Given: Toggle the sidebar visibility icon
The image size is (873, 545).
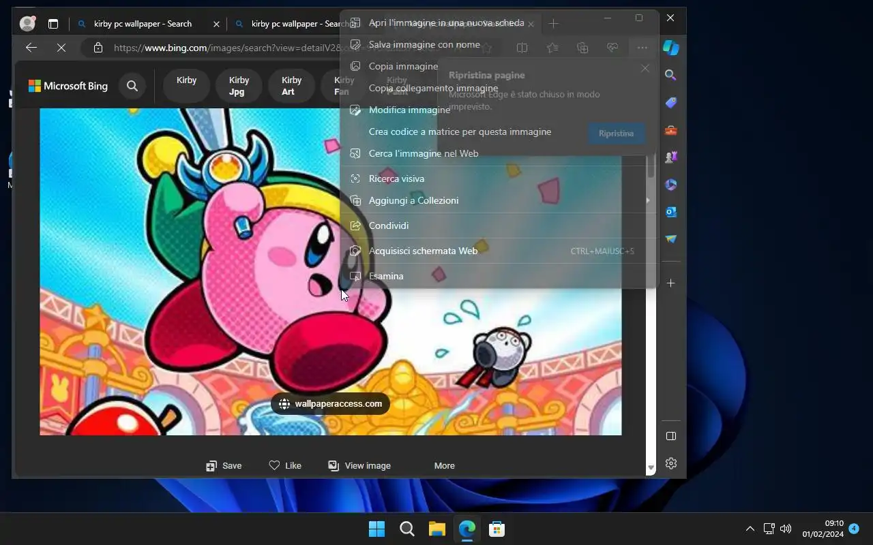Looking at the screenshot, I should tap(671, 436).
